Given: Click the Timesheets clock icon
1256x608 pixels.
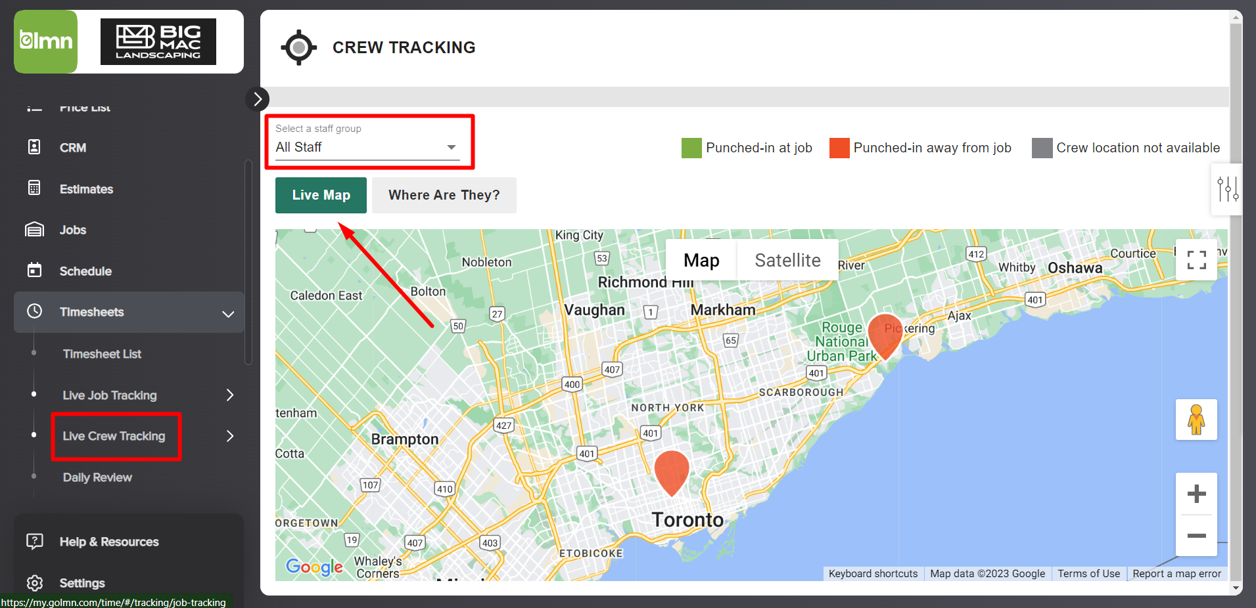Looking at the screenshot, I should (34, 311).
